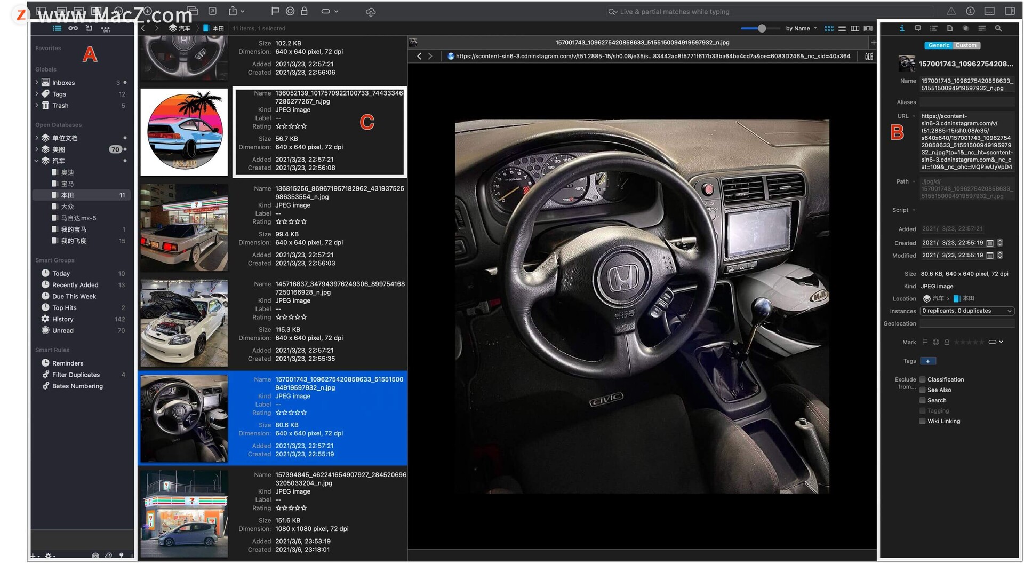Select the 宝马 group

82,184
